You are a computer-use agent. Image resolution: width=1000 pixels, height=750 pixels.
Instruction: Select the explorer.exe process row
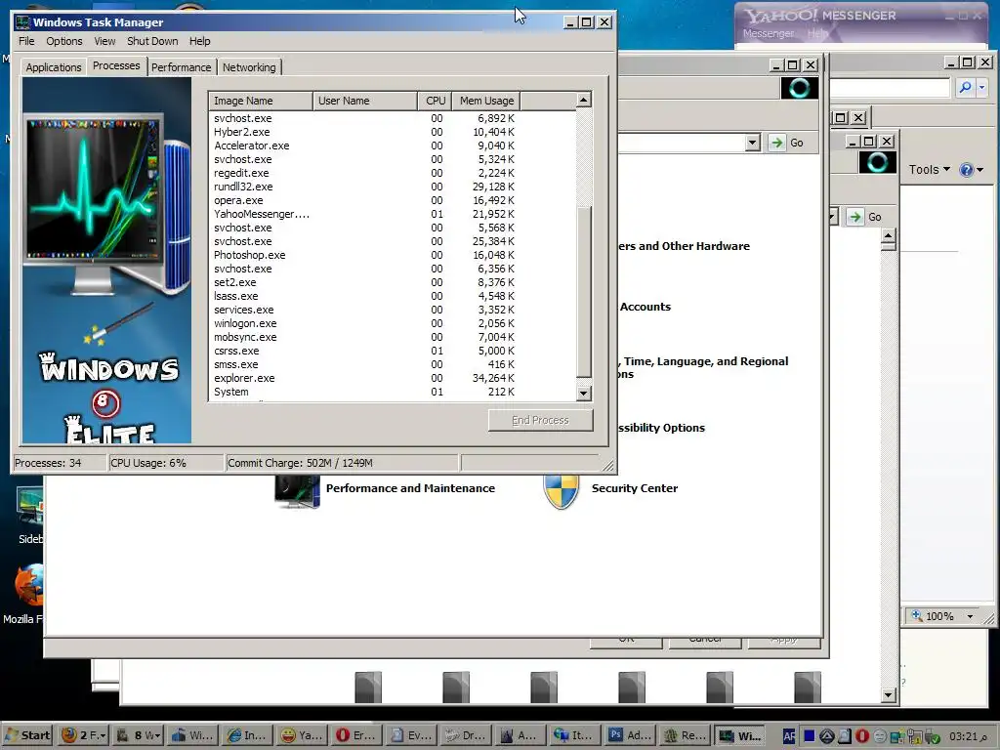click(x=393, y=378)
